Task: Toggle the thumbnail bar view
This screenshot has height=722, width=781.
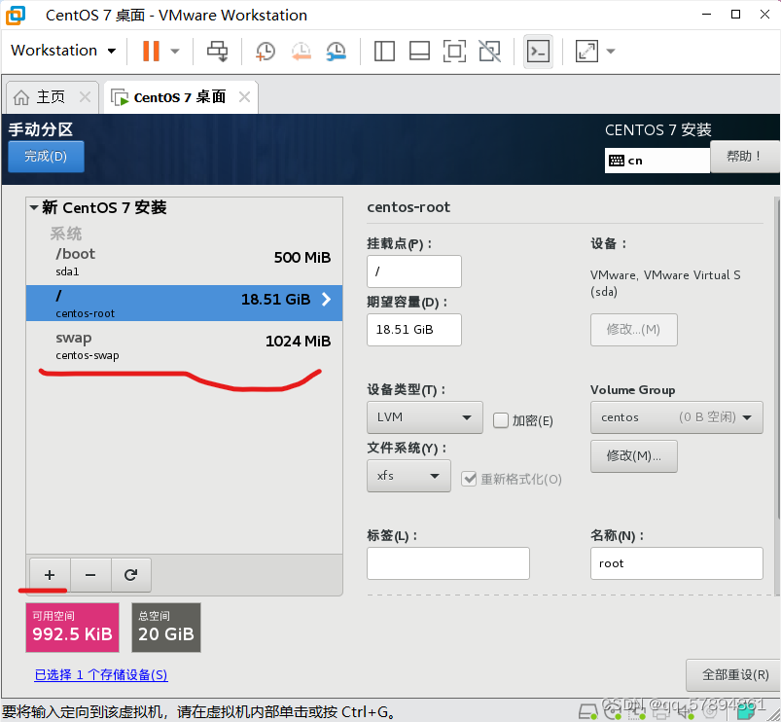Action: 419,51
